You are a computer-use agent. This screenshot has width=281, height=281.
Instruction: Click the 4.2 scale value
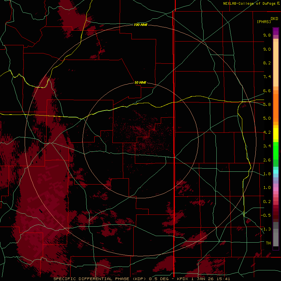(x=267, y=132)
